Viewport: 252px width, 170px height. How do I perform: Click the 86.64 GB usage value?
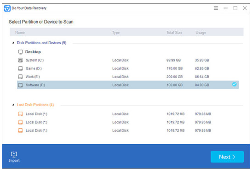(x=202, y=77)
